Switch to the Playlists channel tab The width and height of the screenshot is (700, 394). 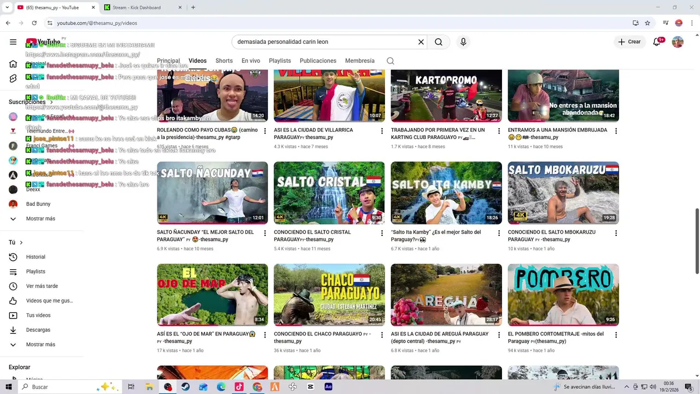pyautogui.click(x=280, y=61)
